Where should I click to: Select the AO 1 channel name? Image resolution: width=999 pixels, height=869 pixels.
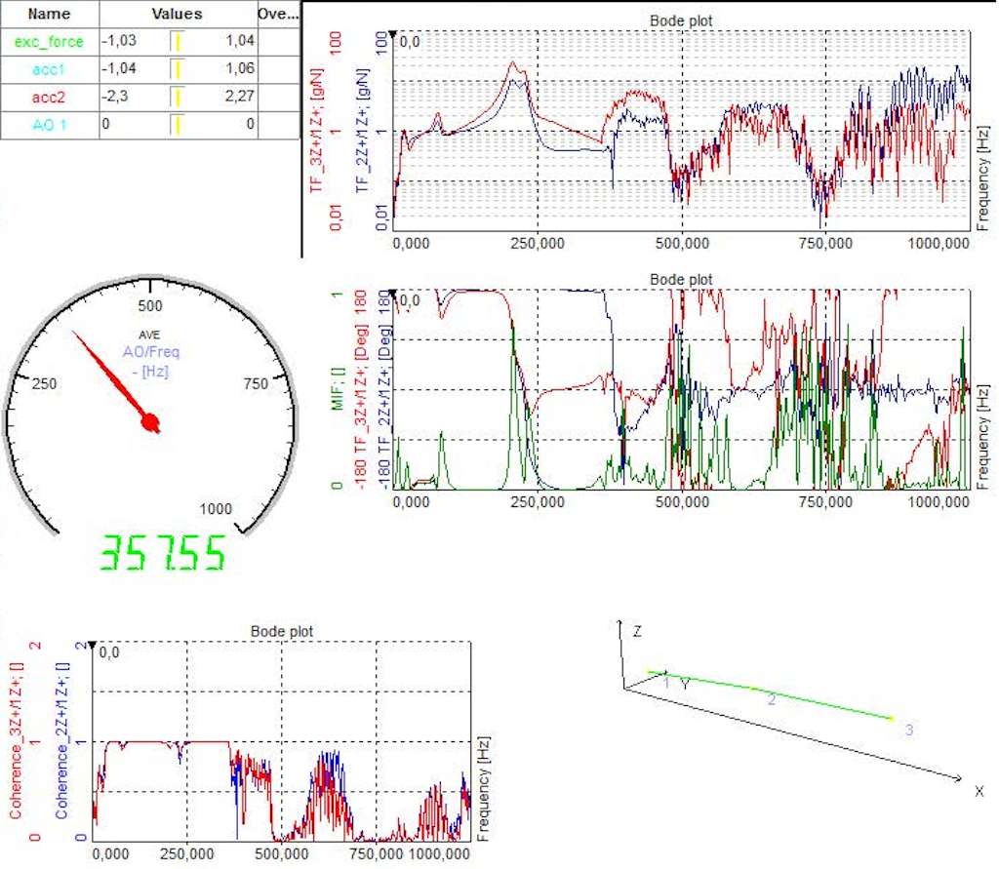(49, 125)
